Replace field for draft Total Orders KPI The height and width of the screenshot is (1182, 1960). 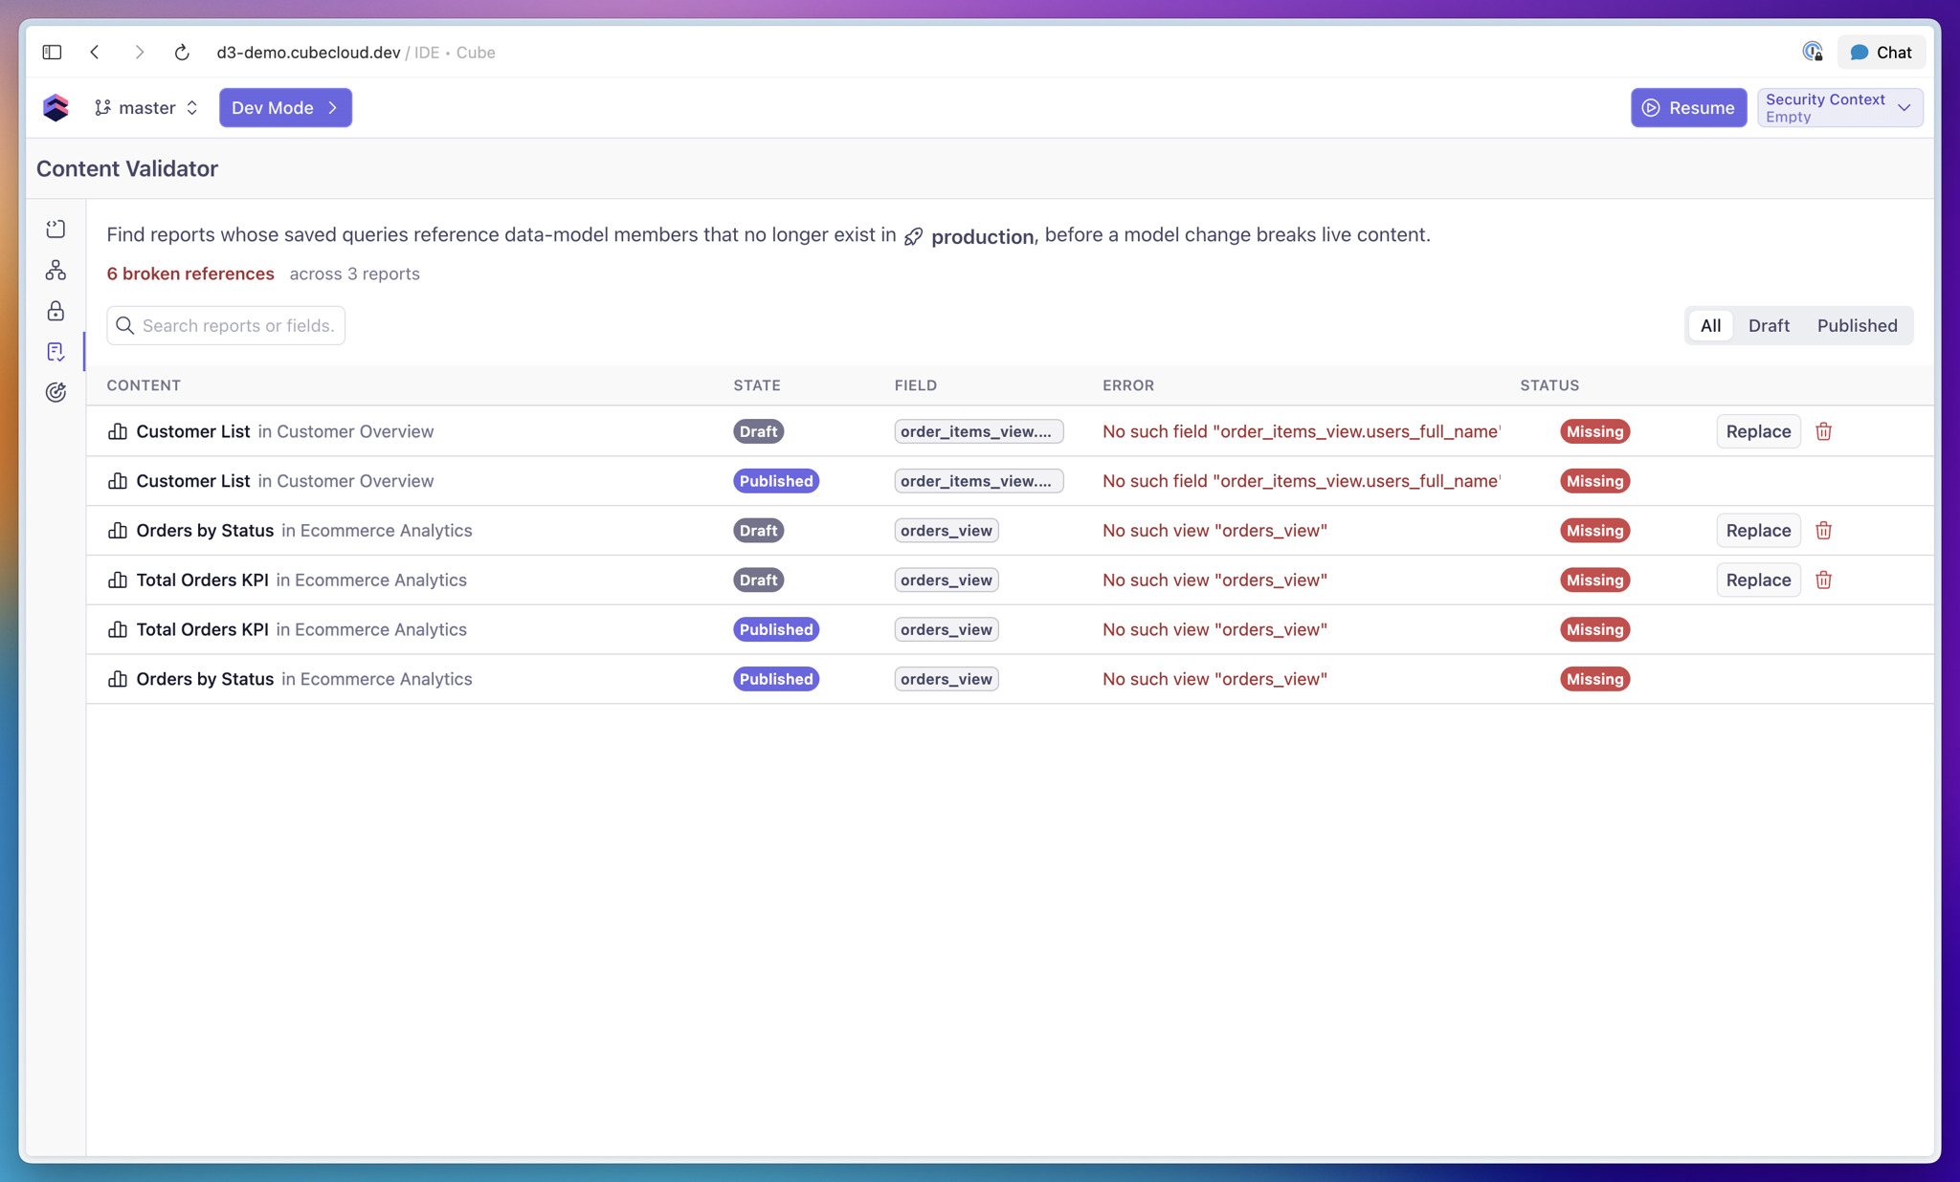coord(1758,580)
